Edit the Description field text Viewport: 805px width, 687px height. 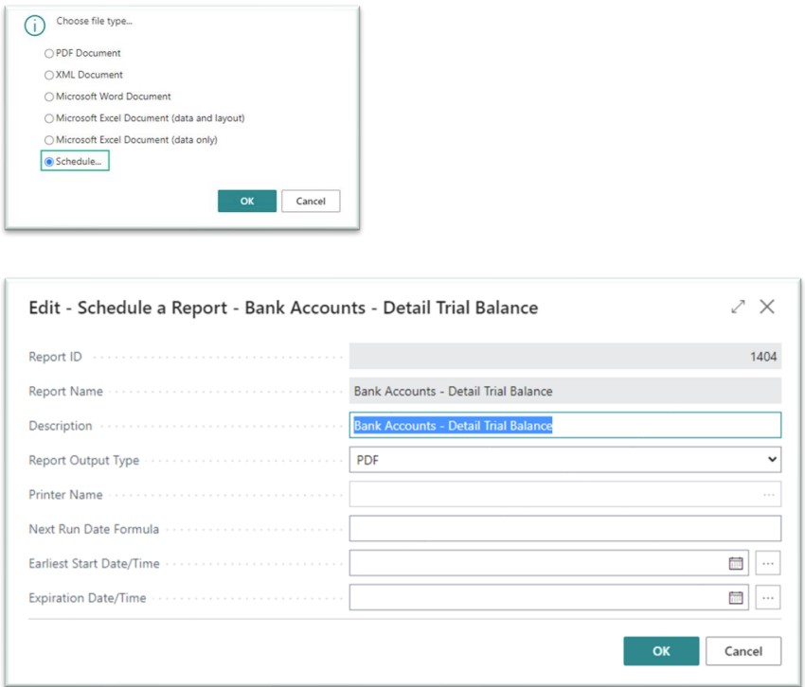[565, 425]
